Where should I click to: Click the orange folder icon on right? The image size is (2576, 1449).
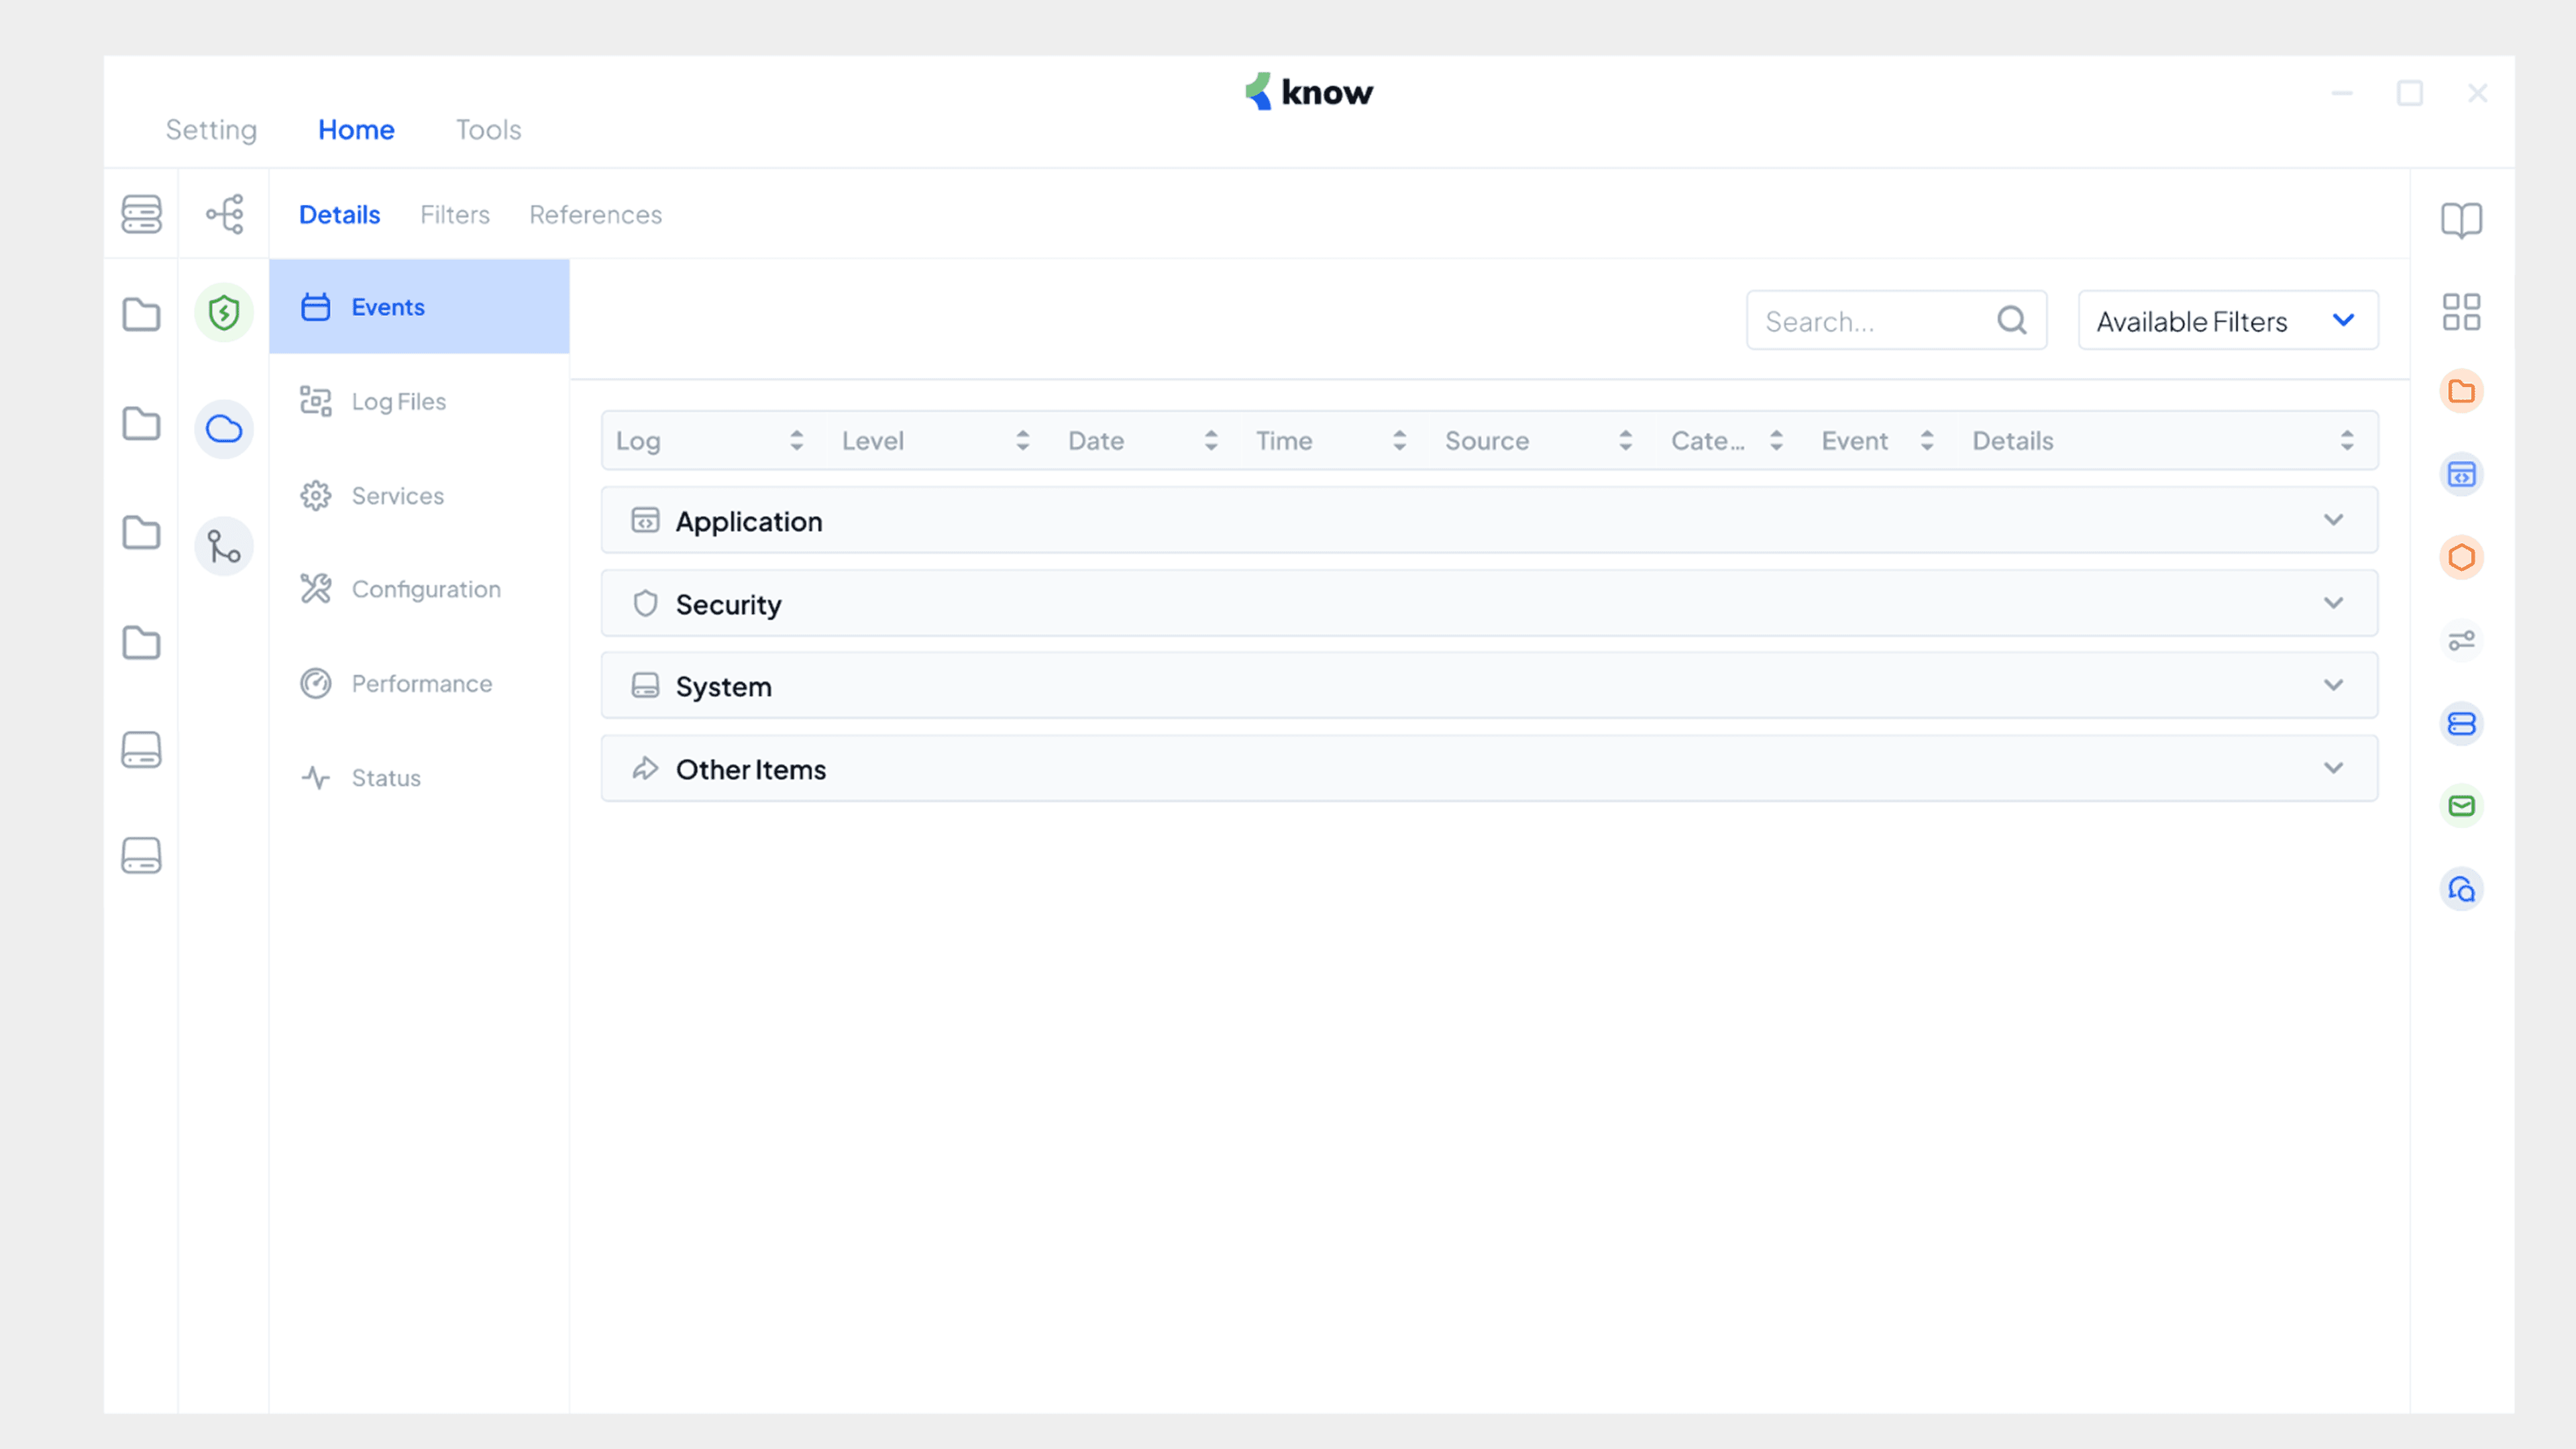click(2461, 391)
